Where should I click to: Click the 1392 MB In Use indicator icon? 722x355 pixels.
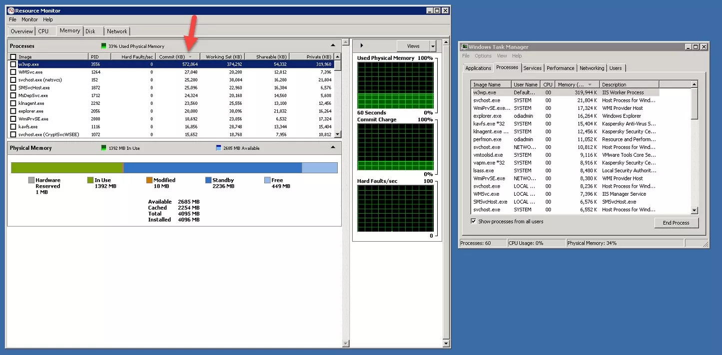click(104, 148)
